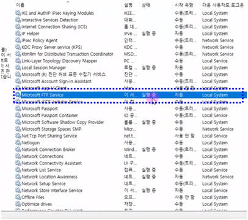Click the Local Session Manager service icon

[x=18, y=68]
